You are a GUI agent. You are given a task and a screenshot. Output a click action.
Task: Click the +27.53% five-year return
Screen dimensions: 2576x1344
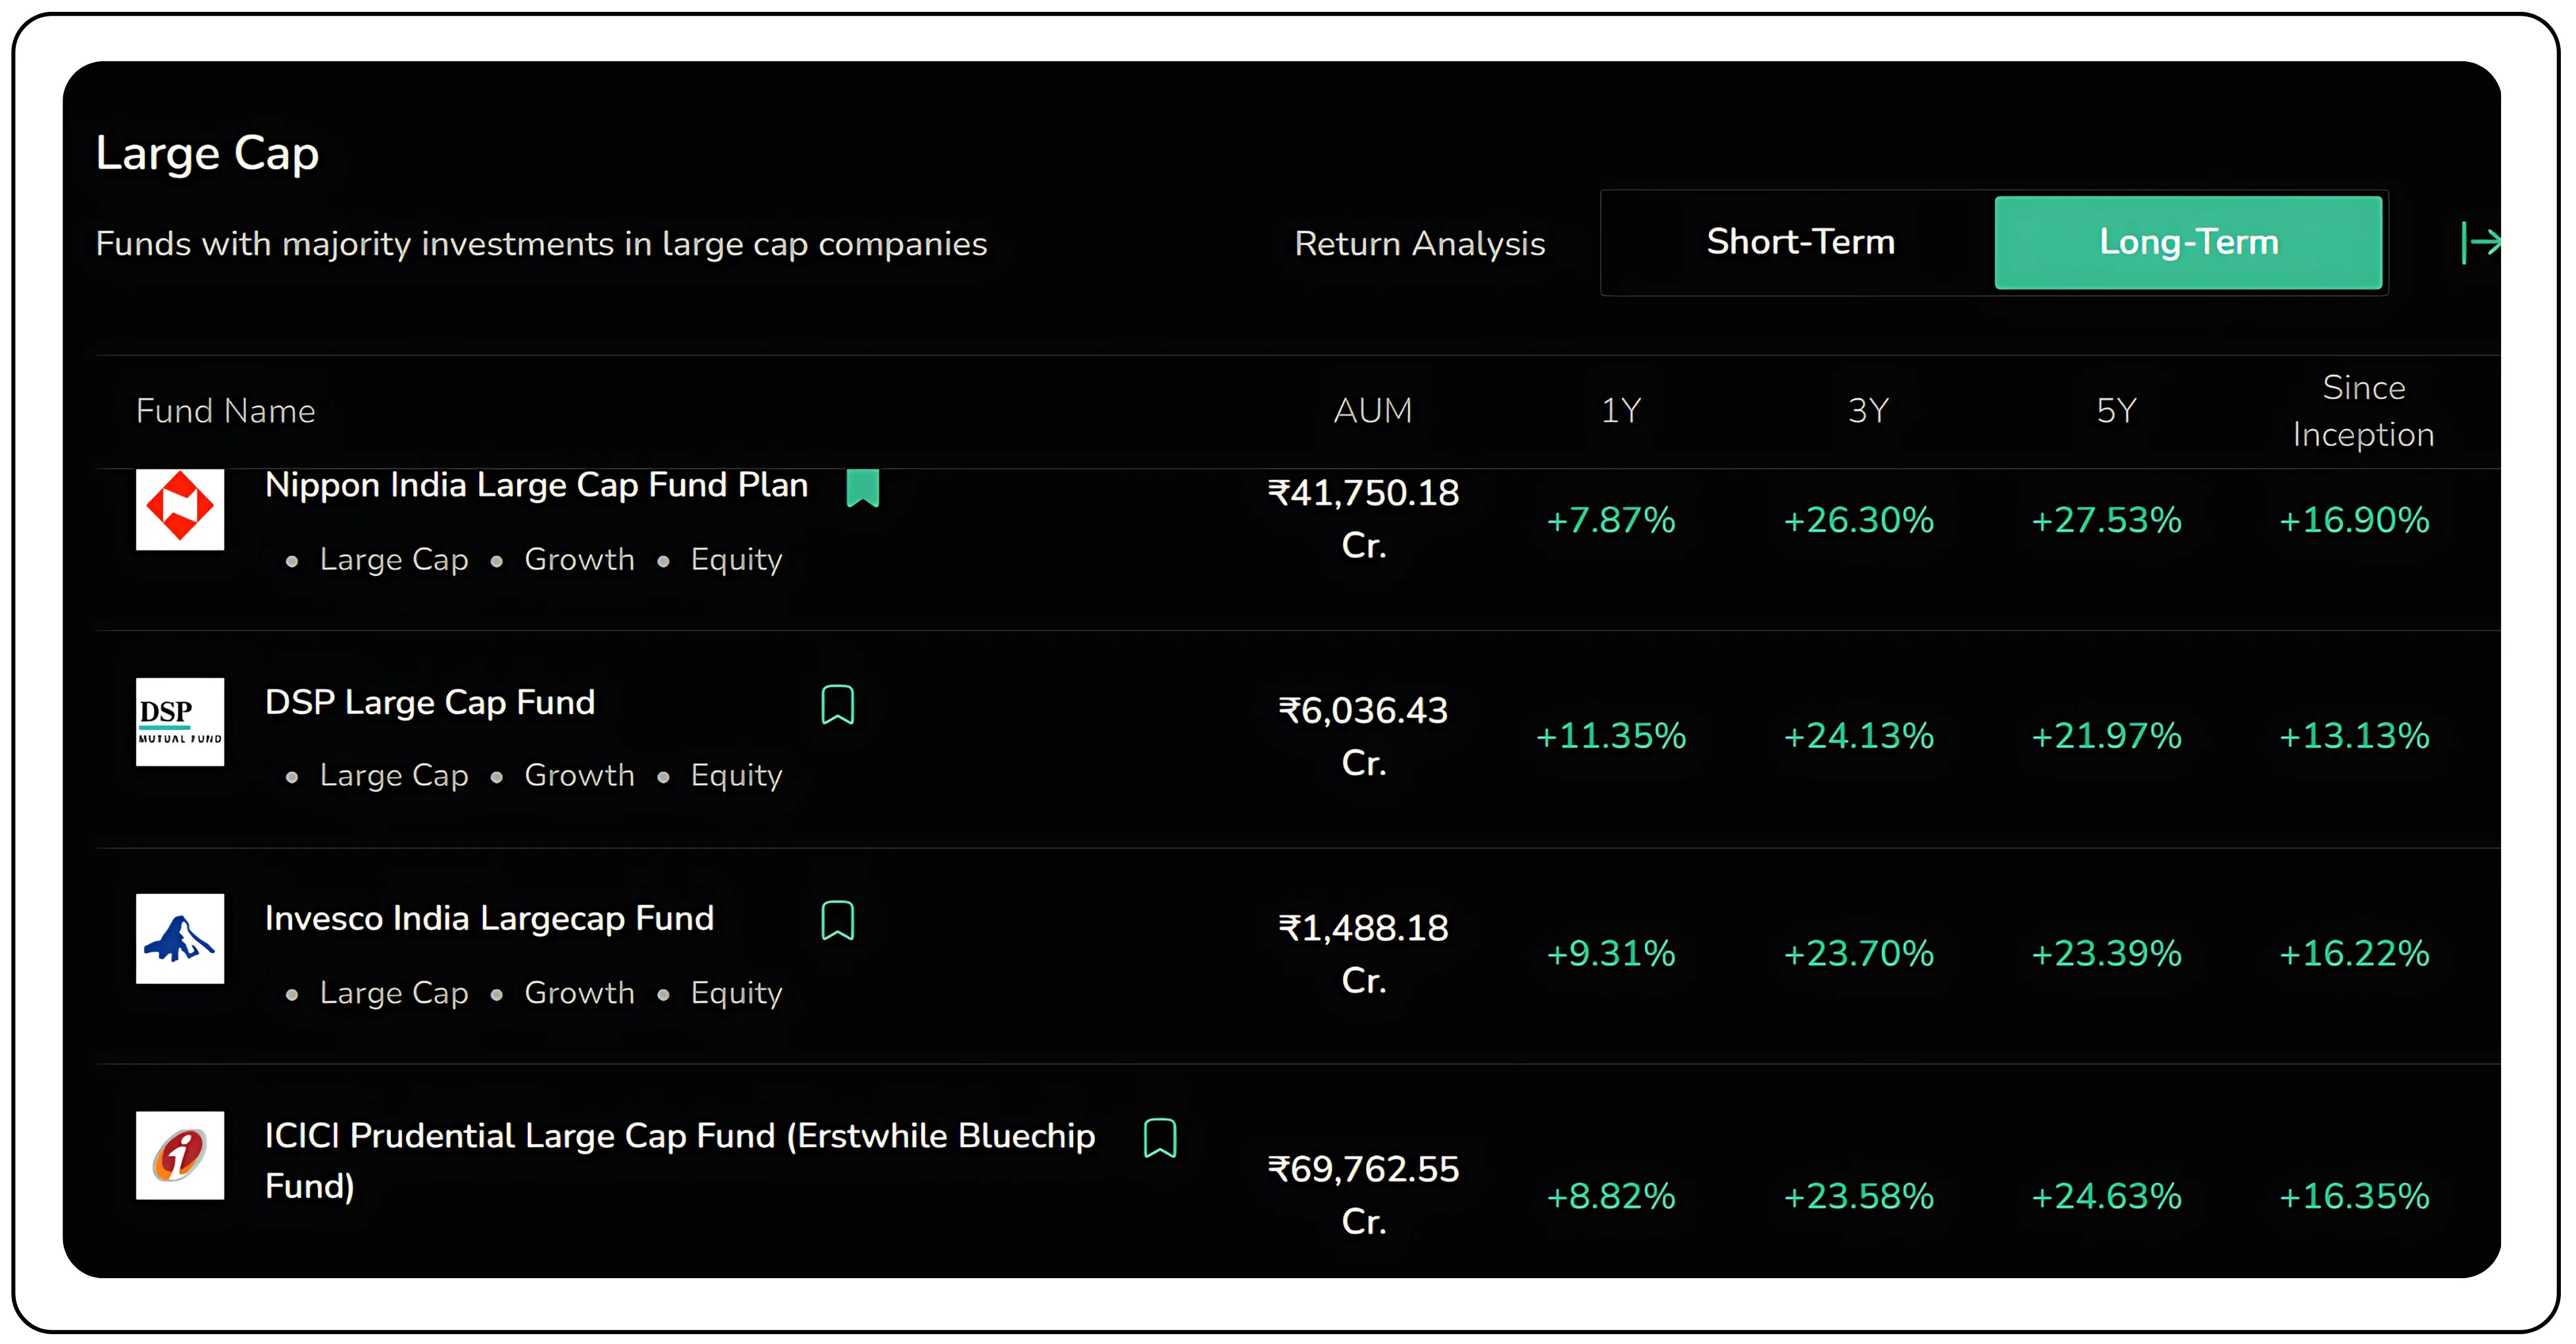click(2106, 520)
